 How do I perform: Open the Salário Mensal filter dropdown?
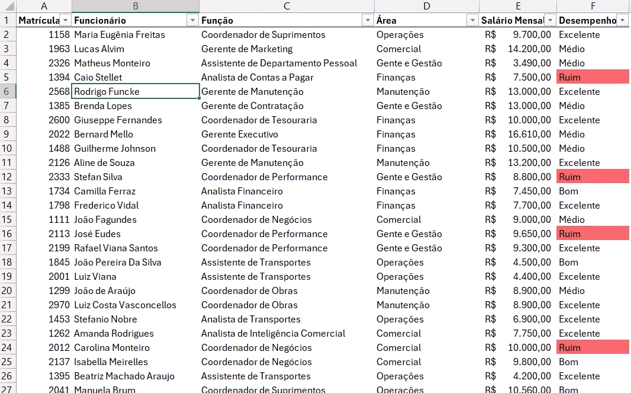(x=550, y=21)
